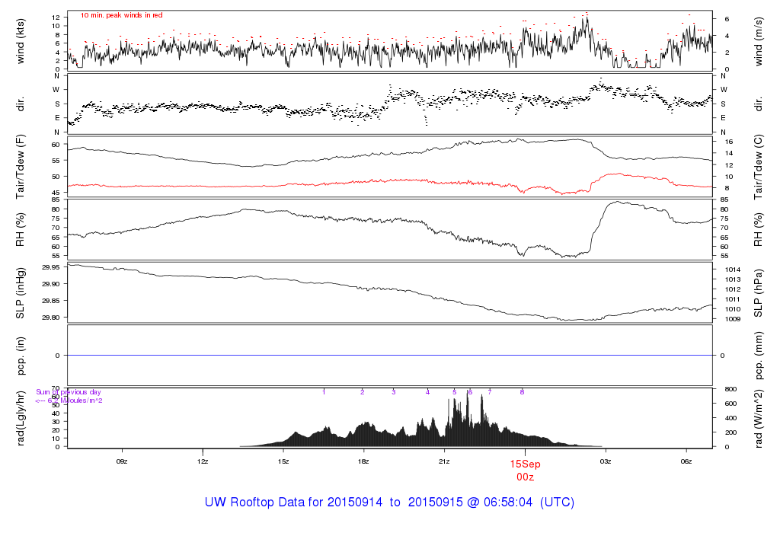Click the 21z time axis tick
The image size is (780, 533).
pos(444,461)
